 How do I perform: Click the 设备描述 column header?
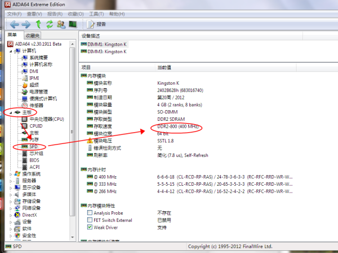191,36
